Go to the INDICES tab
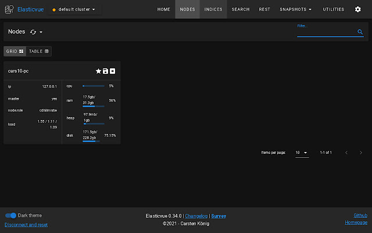Screen dimensions: 372x233 click(x=213, y=9)
